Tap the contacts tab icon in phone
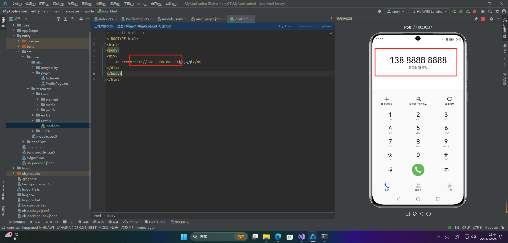Screen dimensions: 508x243 [x=418, y=187]
